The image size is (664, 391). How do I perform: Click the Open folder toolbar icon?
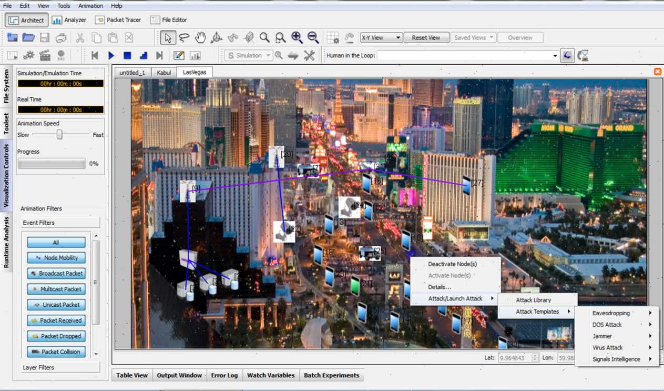28,37
